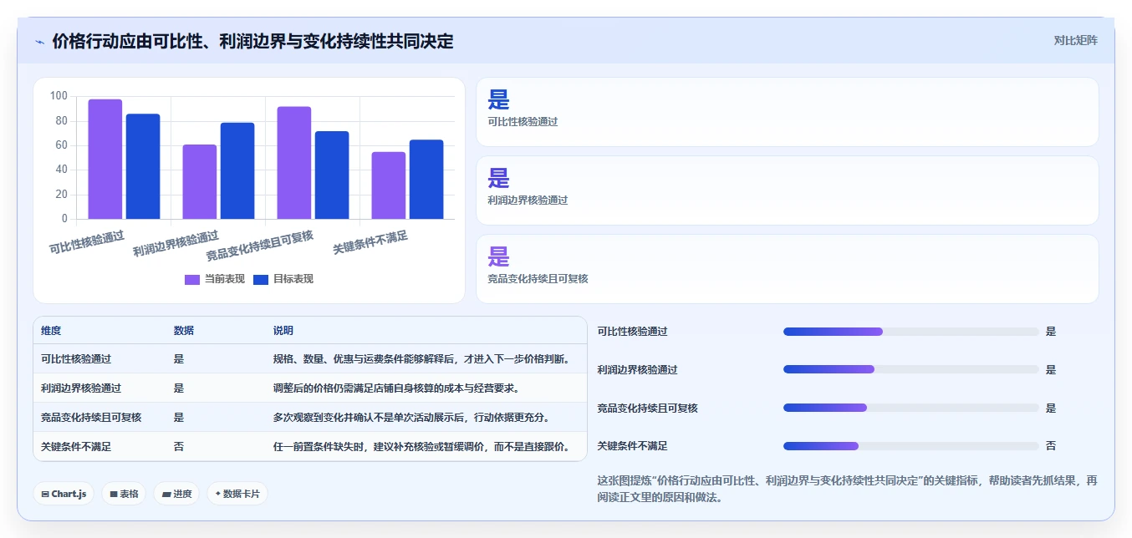Click the 是 value beside the 竞品变化持续且可复核 progress bar
This screenshot has width=1132, height=538.
(x=1051, y=408)
